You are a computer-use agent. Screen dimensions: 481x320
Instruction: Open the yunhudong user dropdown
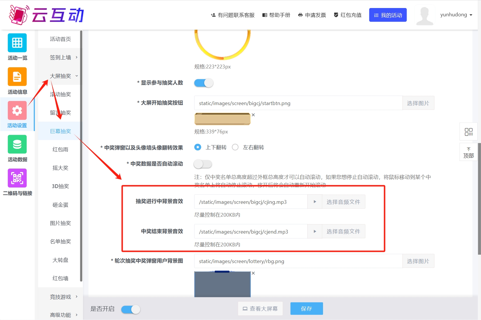(x=456, y=15)
